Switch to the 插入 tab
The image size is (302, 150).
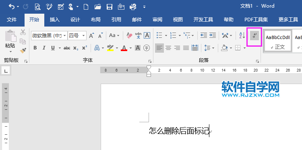tap(55, 19)
